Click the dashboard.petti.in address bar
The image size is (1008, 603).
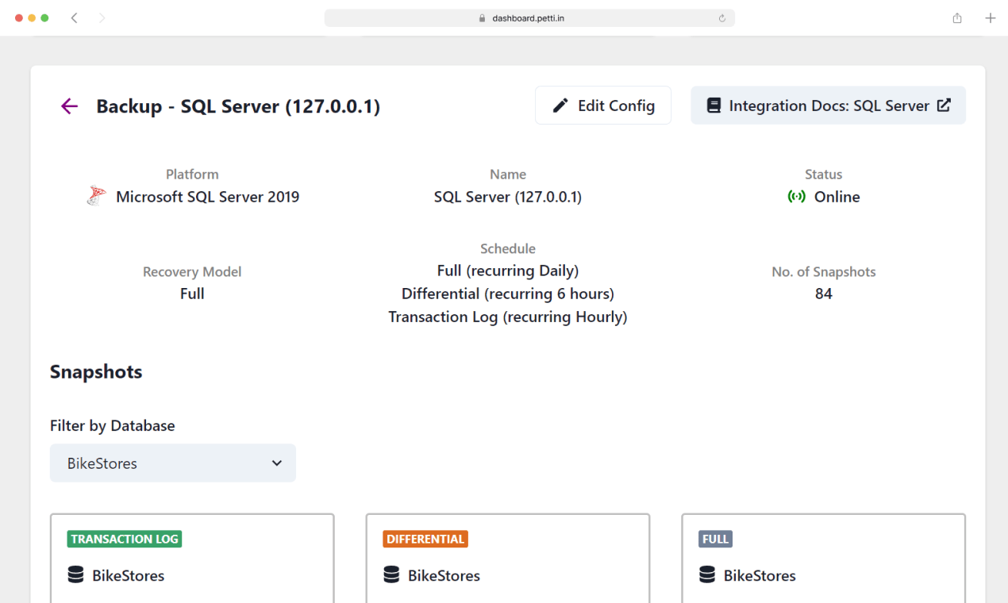[529, 18]
